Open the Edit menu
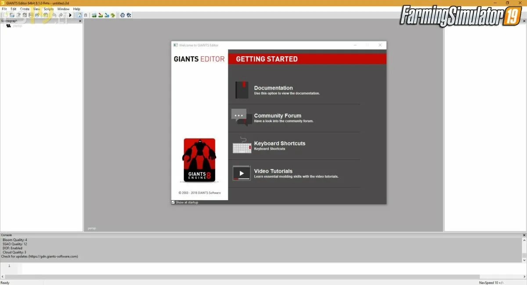 click(14, 9)
